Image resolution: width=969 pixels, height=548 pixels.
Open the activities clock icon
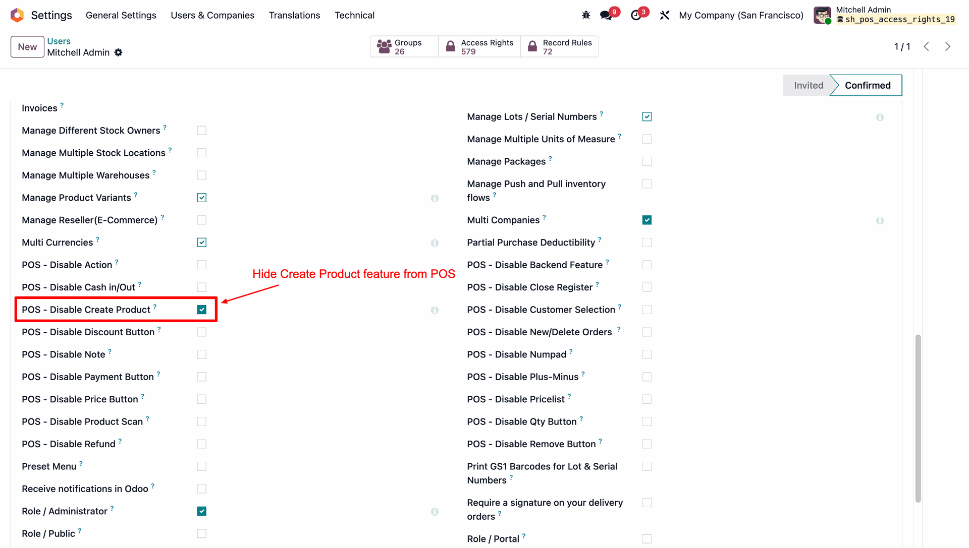pos(636,15)
